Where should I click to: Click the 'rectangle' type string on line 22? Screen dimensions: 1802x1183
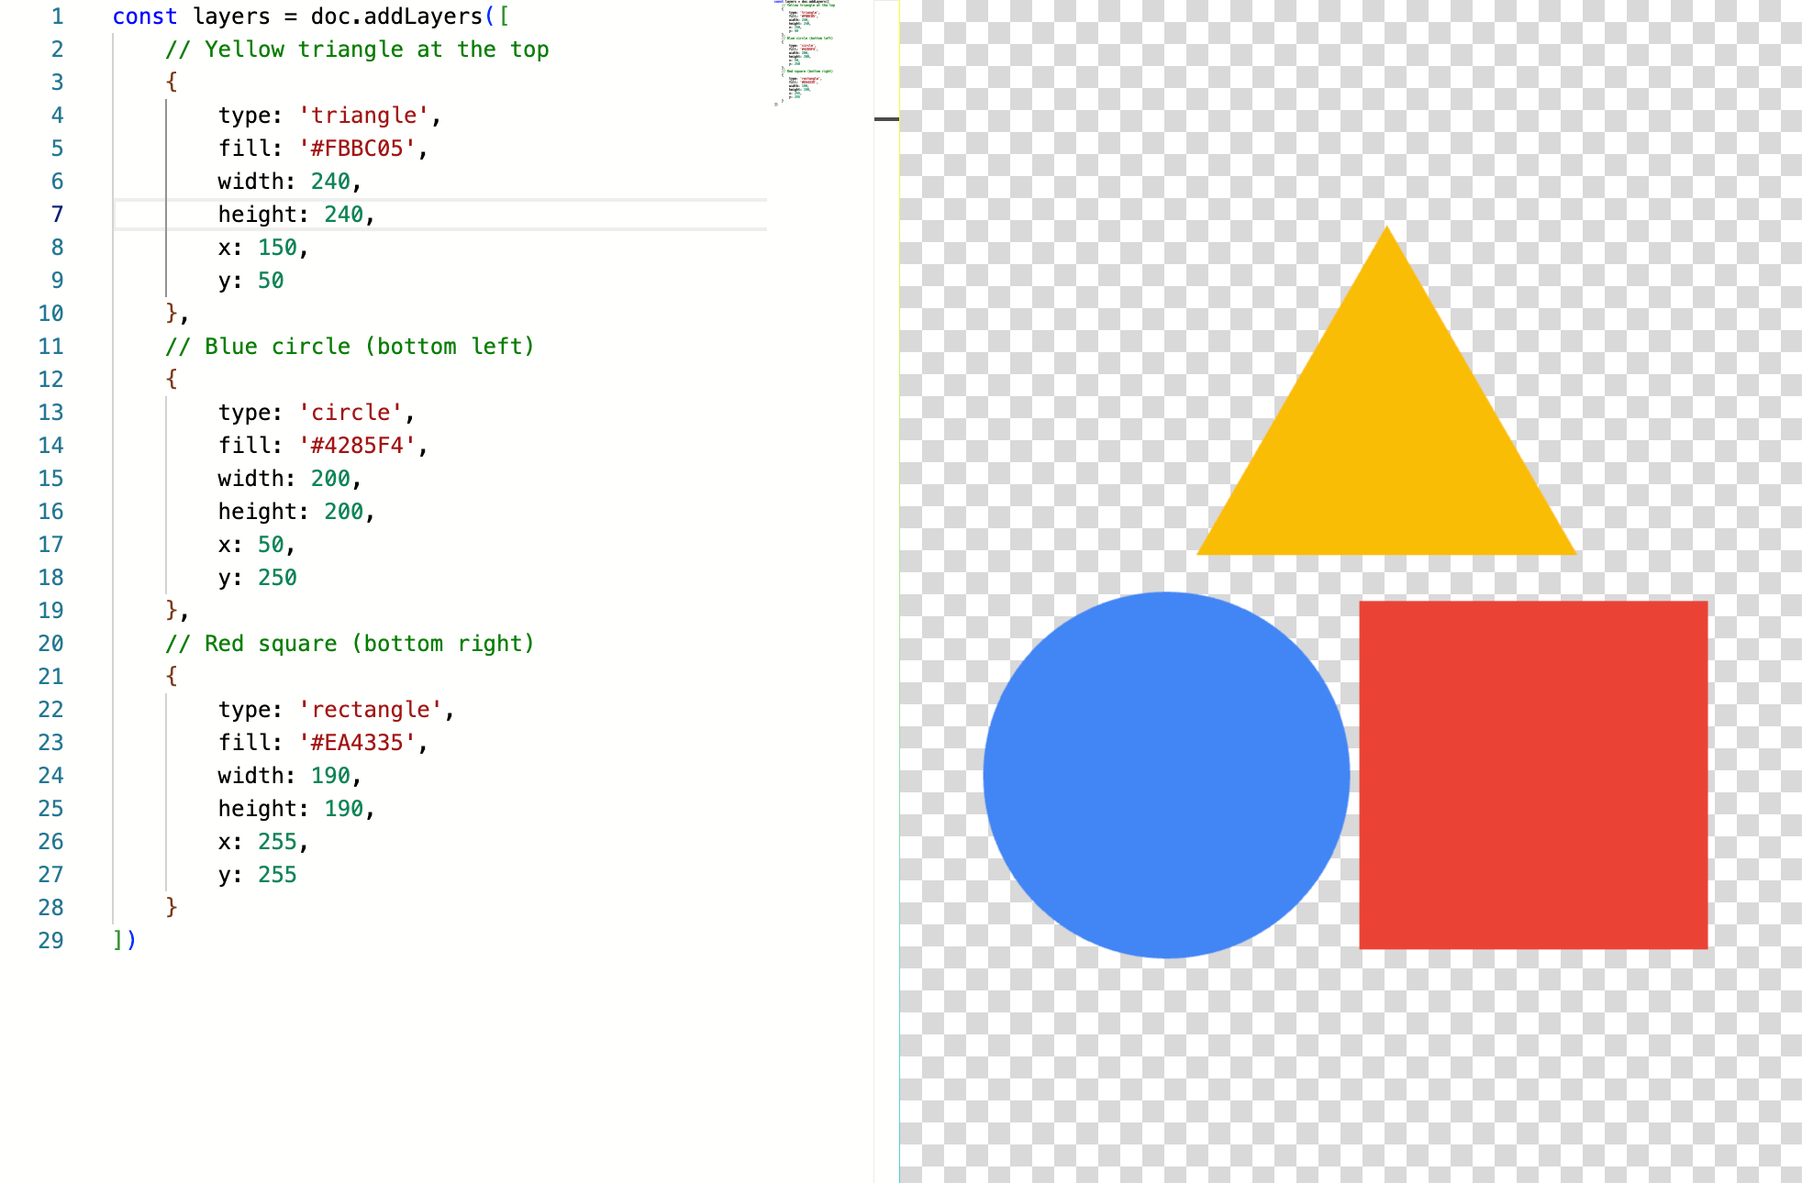(372, 709)
